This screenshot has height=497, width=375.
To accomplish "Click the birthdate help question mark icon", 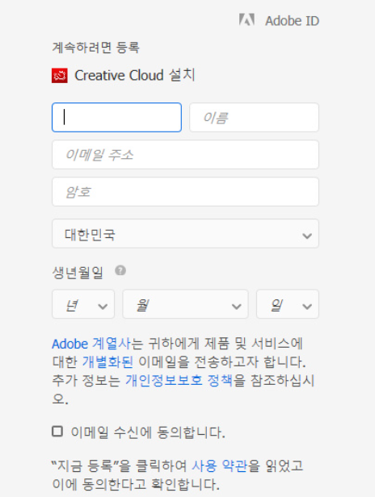I will 120,271.
